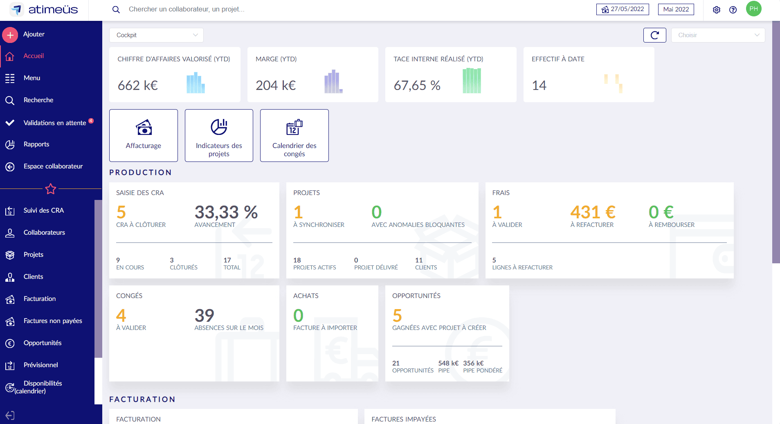Click the search magnifier icon in top bar
The image size is (780, 424).
(x=116, y=9)
